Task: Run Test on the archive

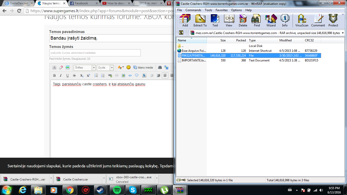Action: (x=215, y=20)
